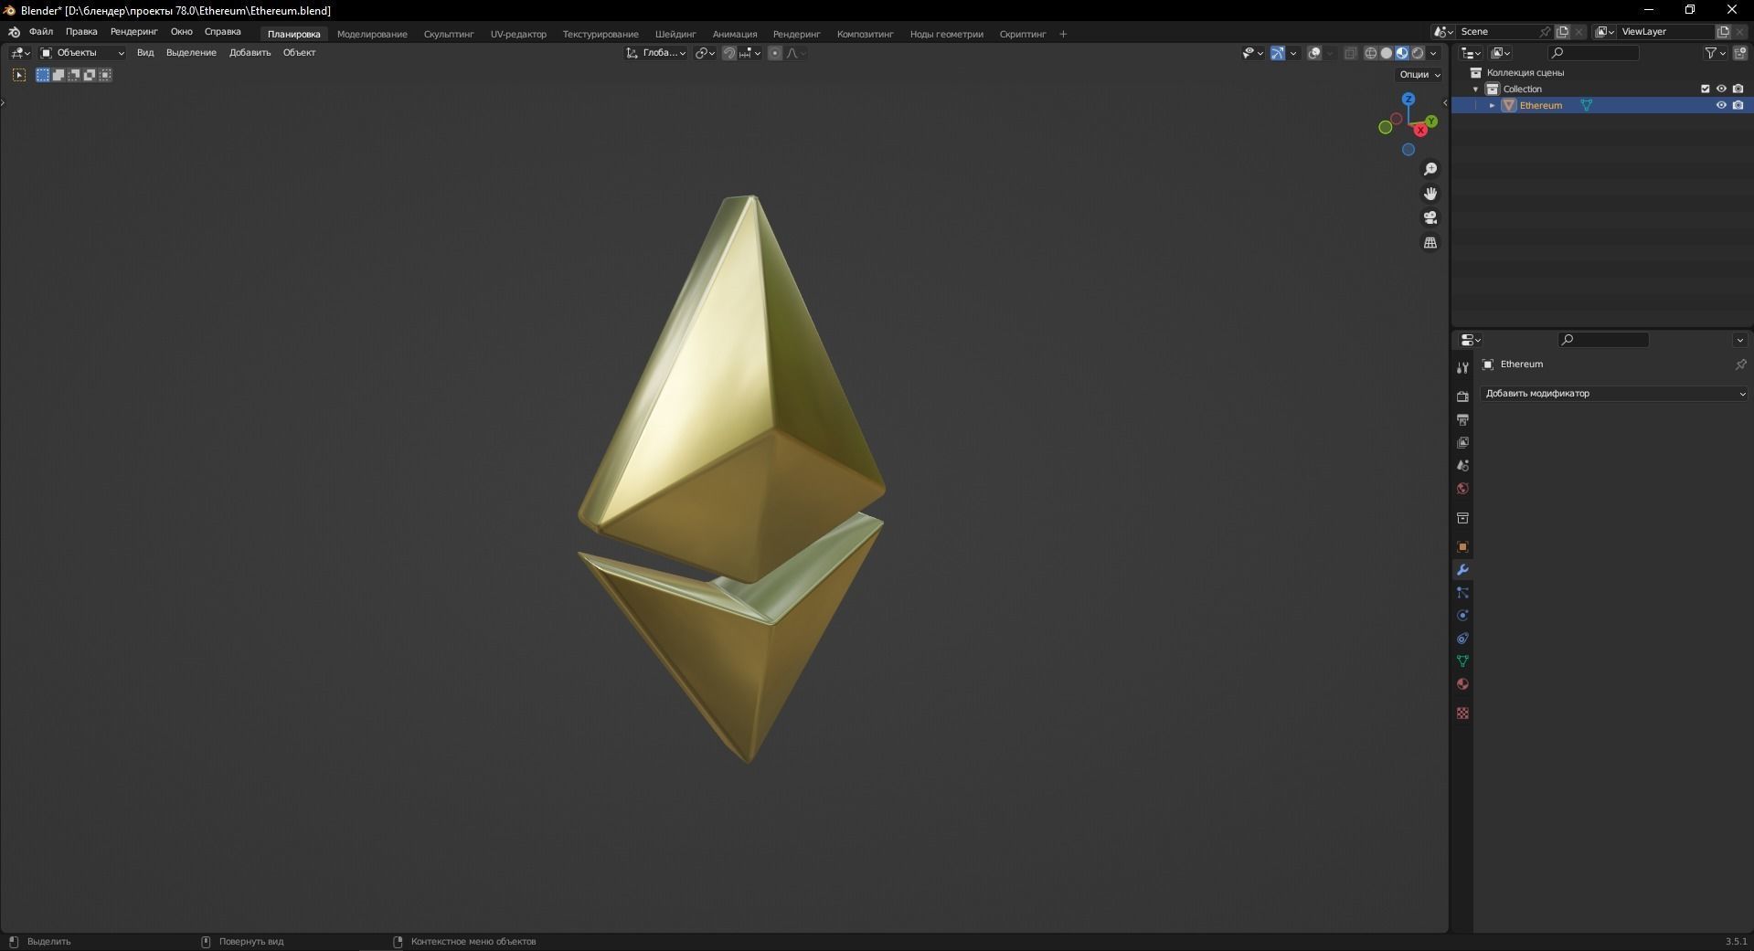
Task: Open the Particles properties tab
Action: tap(1462, 593)
